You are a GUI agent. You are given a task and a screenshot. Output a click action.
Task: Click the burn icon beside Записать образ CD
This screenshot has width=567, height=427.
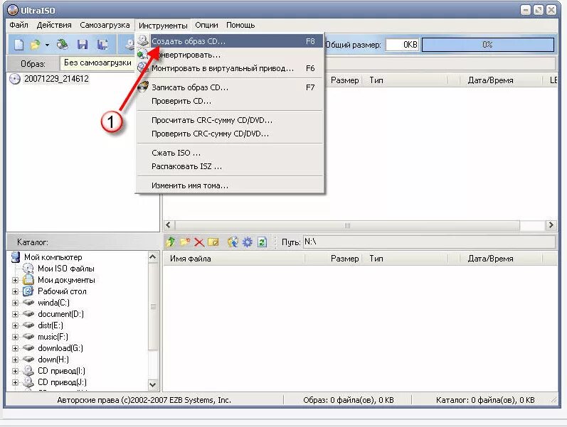tap(143, 87)
